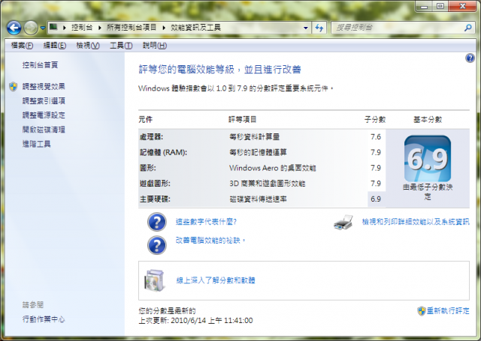Open 檢視和列印詳細效能以及系統資訊 link
Screen dimensions: 481x341
pyautogui.click(x=416, y=222)
